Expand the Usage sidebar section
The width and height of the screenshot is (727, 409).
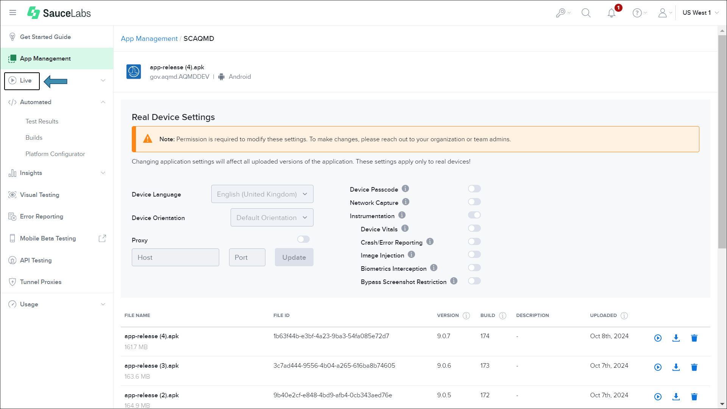coord(103,304)
